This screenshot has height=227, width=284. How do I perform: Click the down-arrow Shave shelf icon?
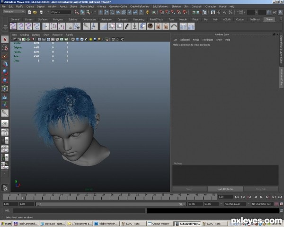[134, 26]
